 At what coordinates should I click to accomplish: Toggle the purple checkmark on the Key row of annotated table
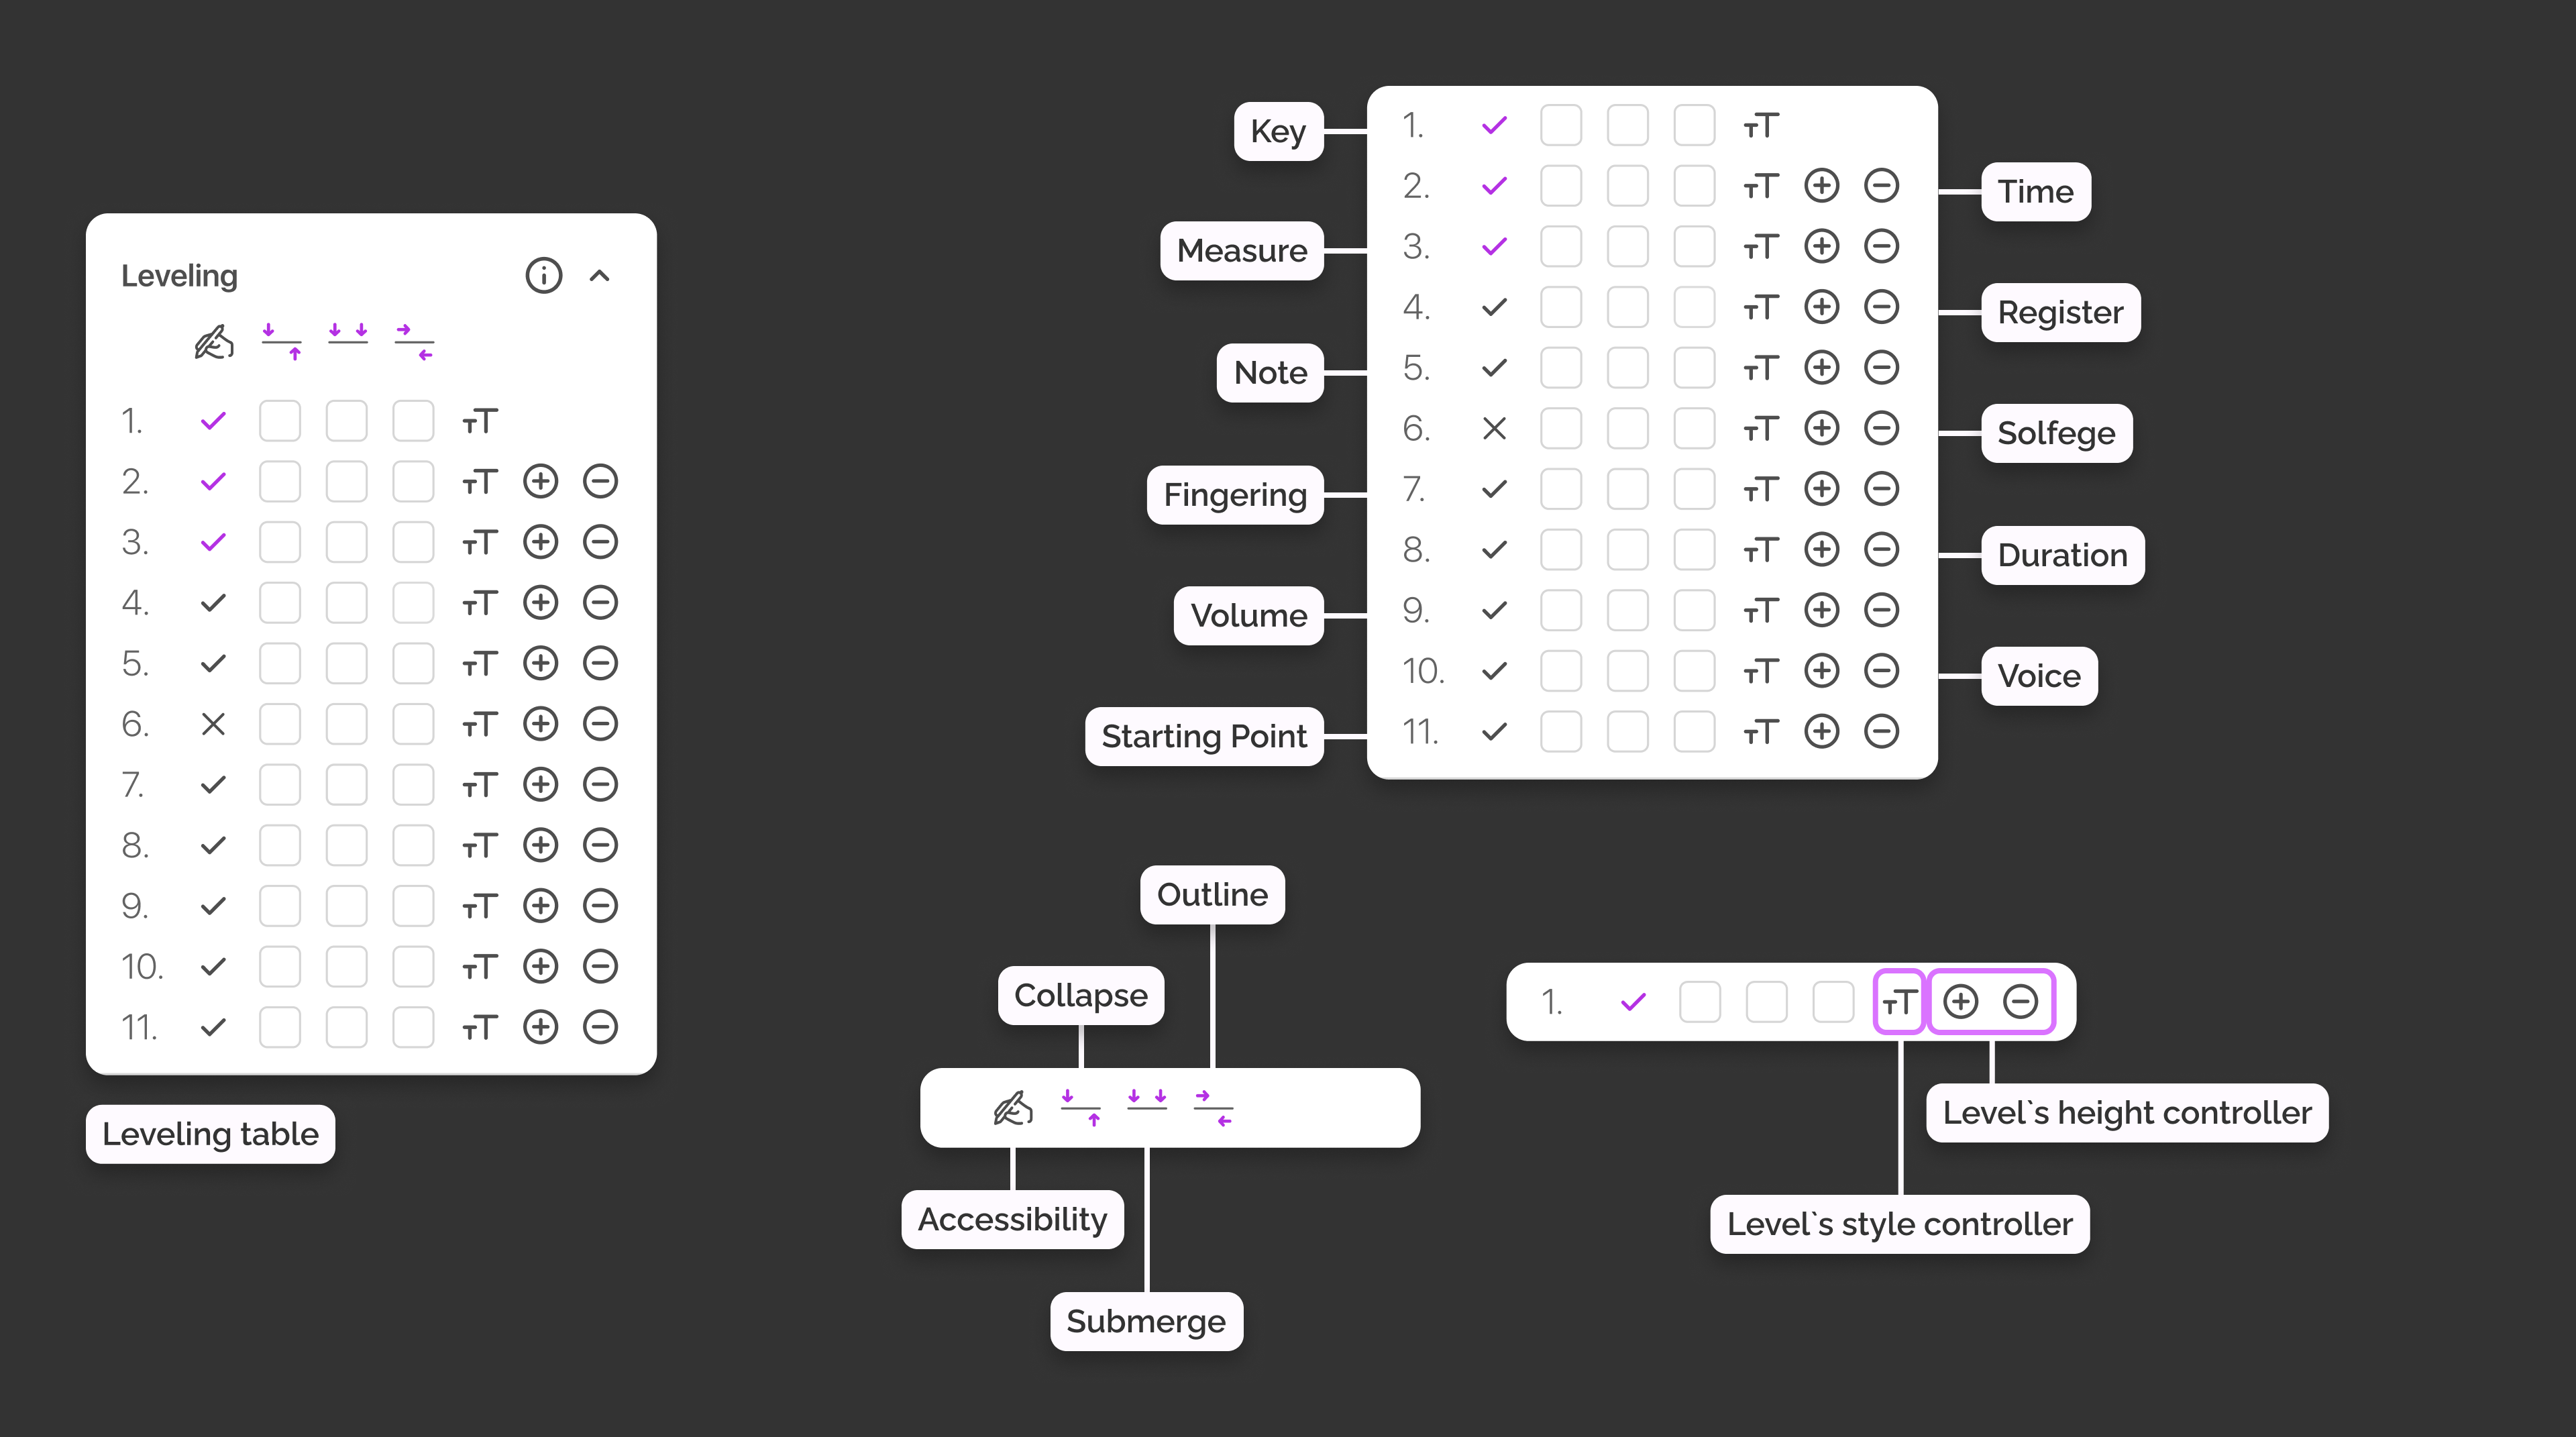point(1494,126)
